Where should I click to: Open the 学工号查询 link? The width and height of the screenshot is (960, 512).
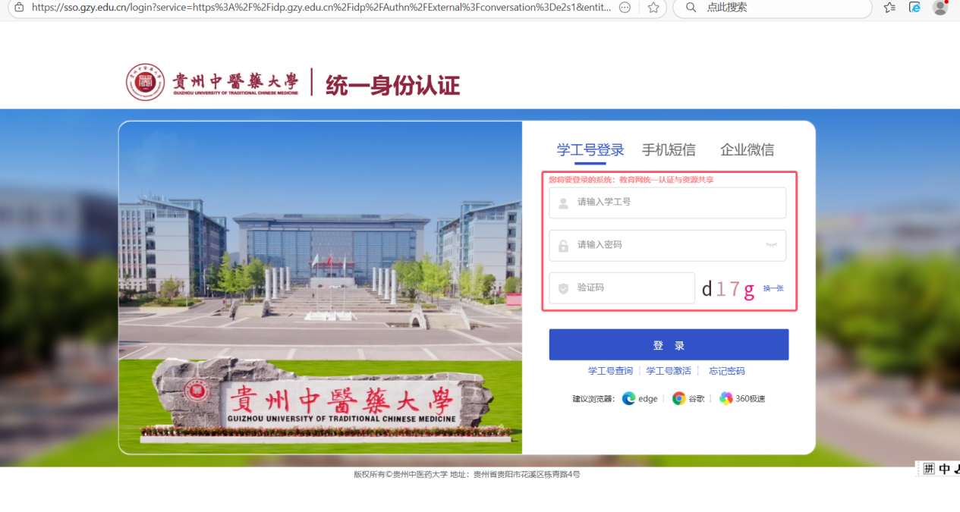[x=610, y=371]
